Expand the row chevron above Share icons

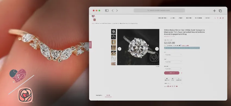point(182,83)
